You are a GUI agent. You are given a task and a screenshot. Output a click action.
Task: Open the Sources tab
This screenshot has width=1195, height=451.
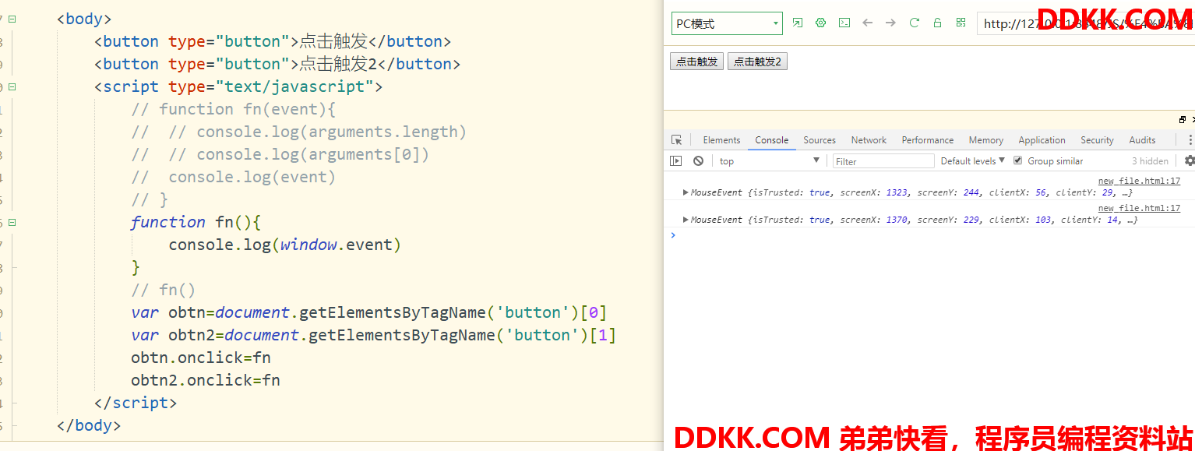click(x=820, y=140)
